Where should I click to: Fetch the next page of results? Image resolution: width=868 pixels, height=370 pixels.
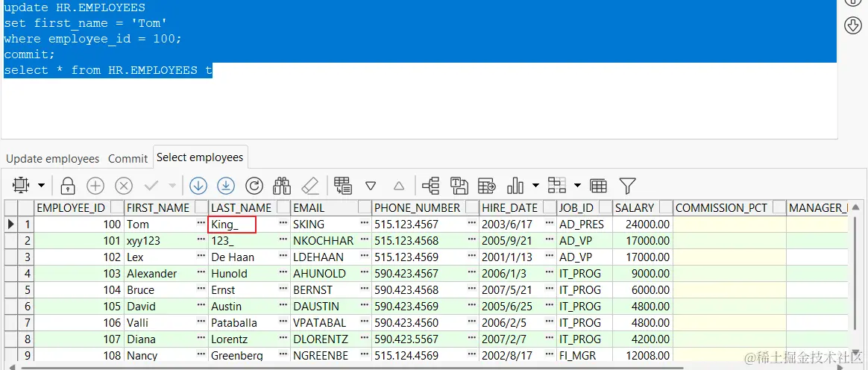click(x=198, y=186)
